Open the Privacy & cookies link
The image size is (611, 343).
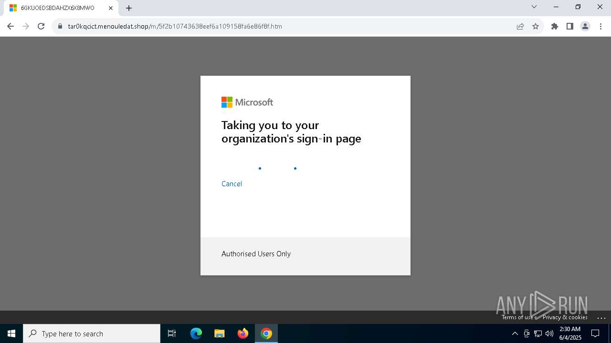pyautogui.click(x=565, y=317)
